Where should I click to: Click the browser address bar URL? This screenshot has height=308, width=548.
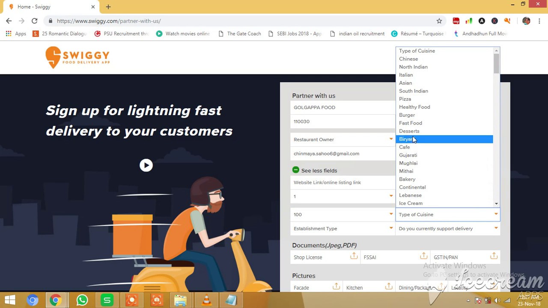pos(109,21)
